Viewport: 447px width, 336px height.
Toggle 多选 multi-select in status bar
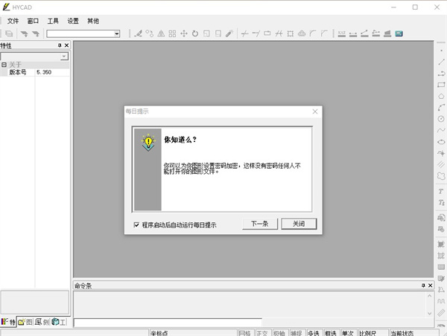click(x=314, y=333)
